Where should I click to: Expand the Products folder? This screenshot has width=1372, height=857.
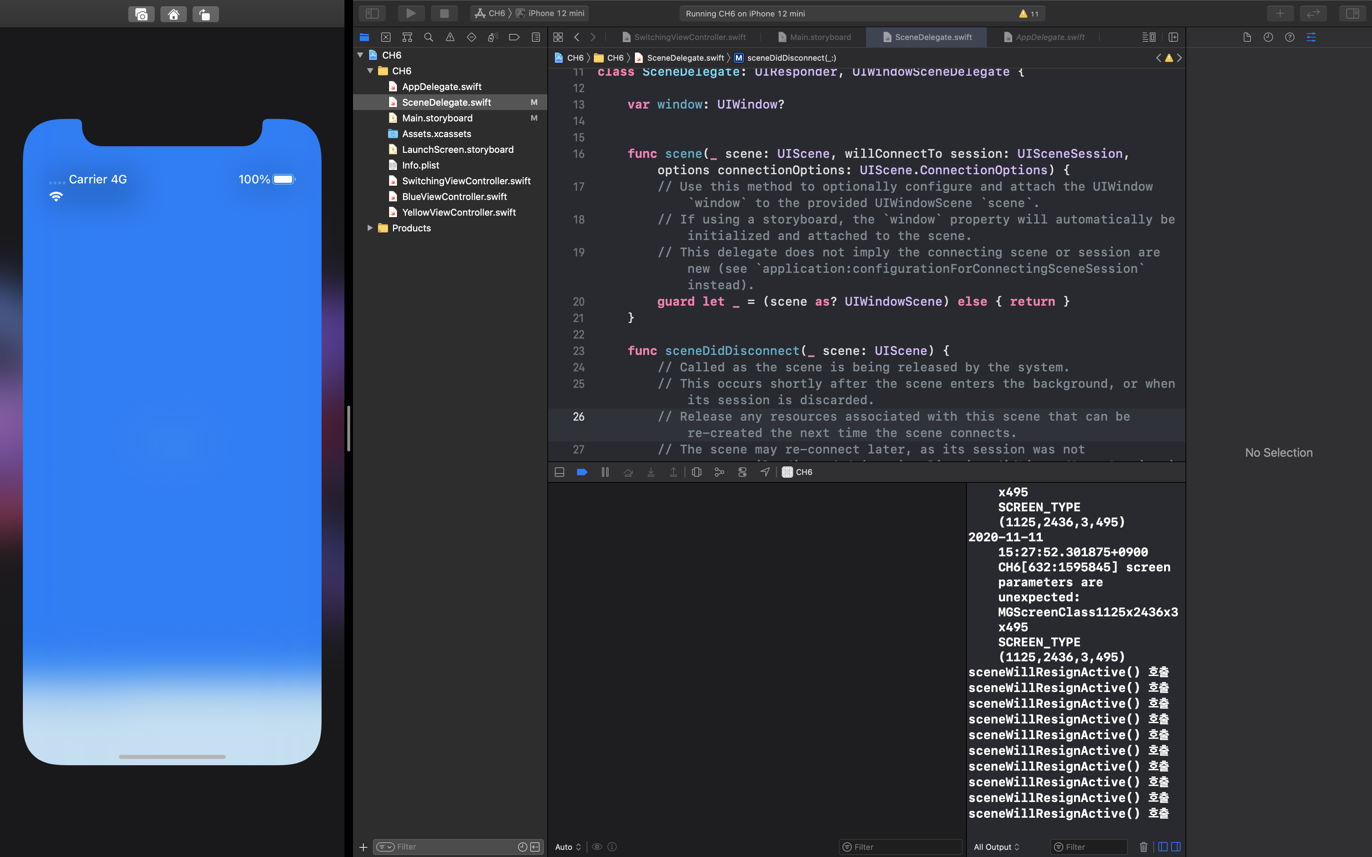point(370,228)
